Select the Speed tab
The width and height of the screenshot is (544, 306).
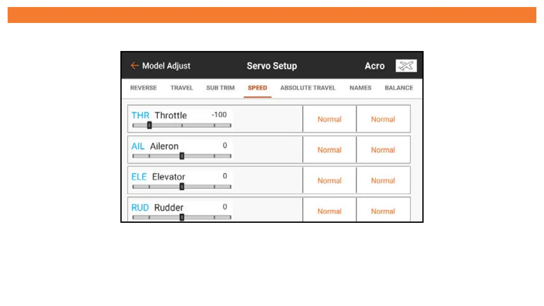coord(257,88)
